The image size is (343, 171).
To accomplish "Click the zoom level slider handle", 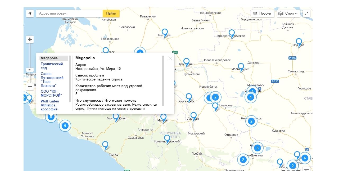I will (x=30, y=70).
